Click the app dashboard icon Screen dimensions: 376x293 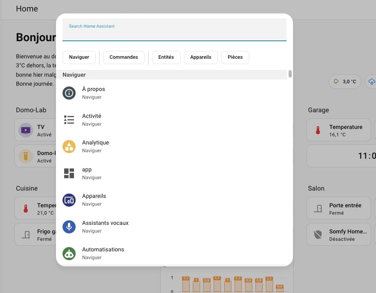69,173
